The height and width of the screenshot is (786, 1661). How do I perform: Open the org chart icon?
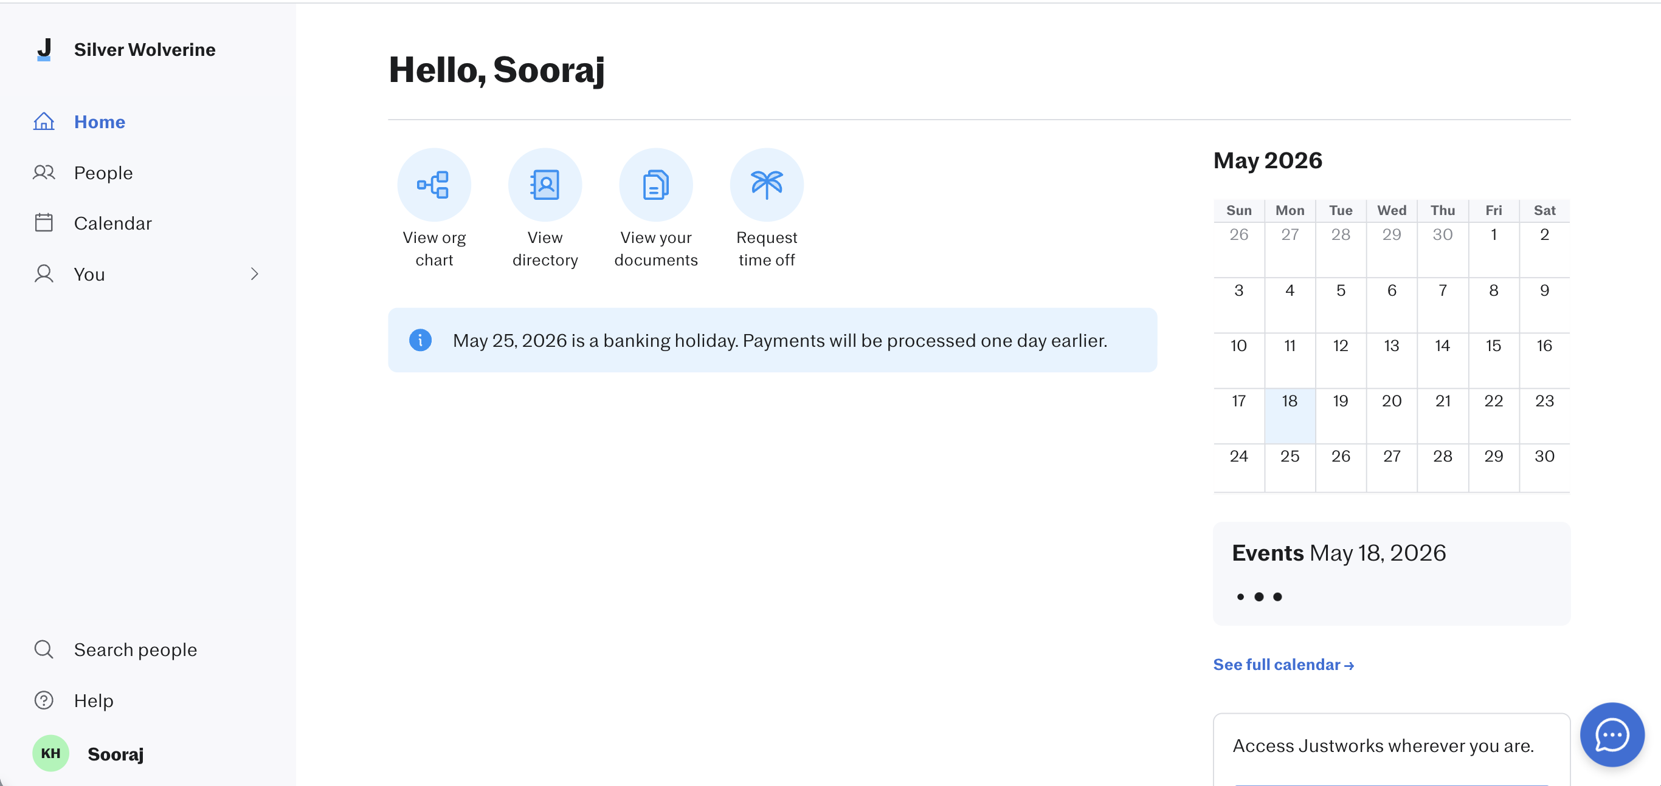click(434, 185)
